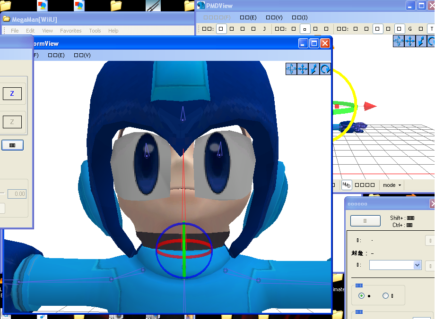Open the (I) menu in PMDView
Screen dimensions: 435x319
tap(300, 17)
